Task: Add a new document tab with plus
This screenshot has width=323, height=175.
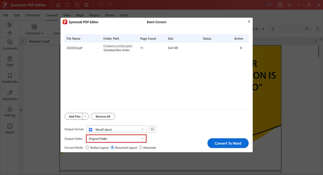Action: tap(23, 41)
